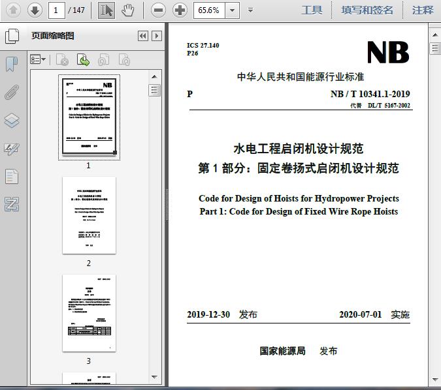The width and height of the screenshot is (441, 390).
Task: Zoom out with the minus button
Action: point(158,10)
